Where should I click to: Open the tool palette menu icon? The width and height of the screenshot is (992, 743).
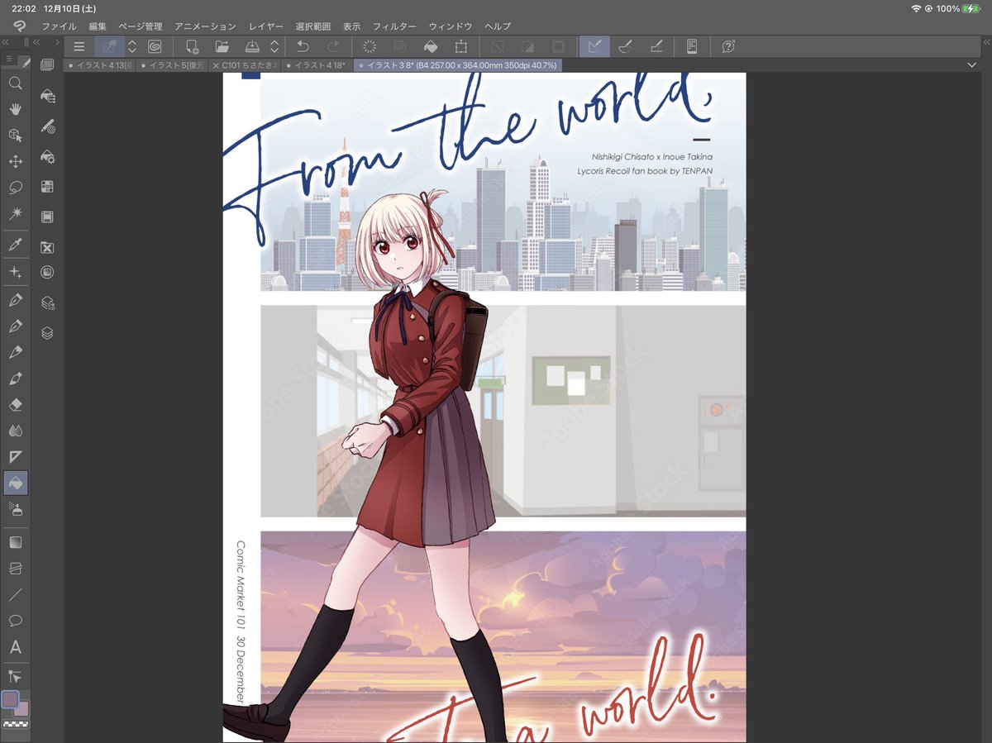pos(9,60)
